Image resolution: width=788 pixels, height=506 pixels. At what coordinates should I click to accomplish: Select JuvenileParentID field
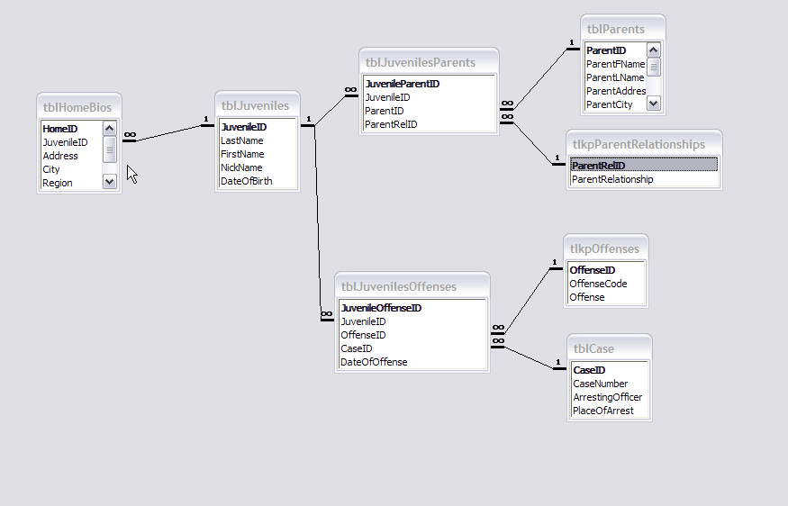tap(430, 84)
